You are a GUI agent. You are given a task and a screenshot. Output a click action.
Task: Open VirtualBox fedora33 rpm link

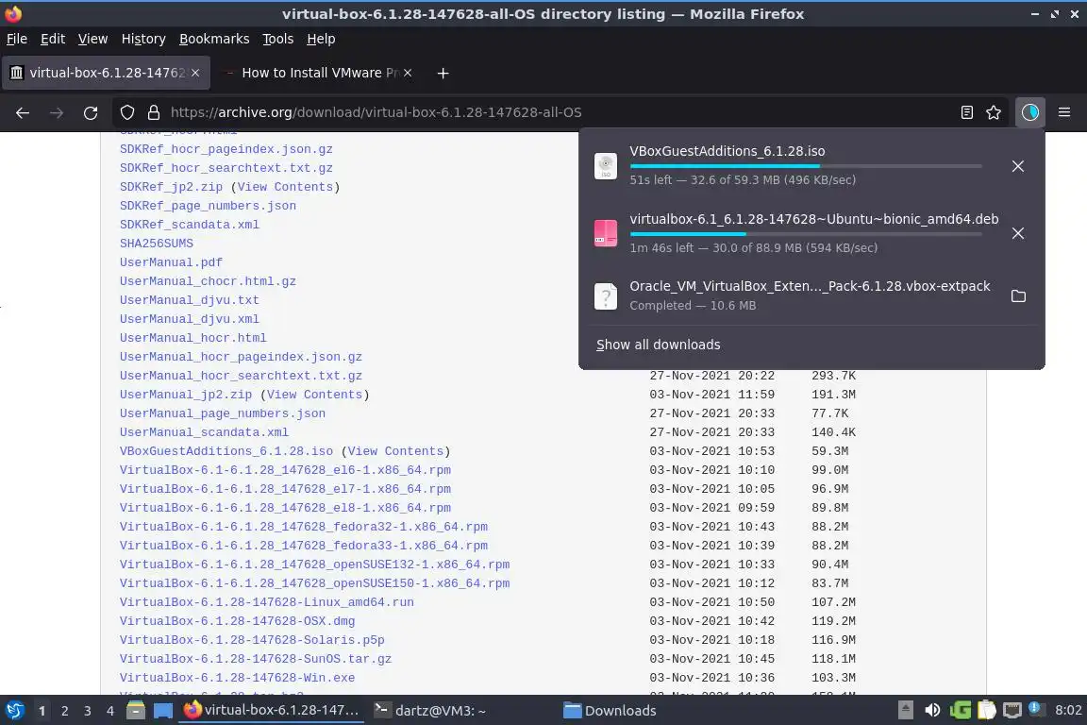click(304, 546)
